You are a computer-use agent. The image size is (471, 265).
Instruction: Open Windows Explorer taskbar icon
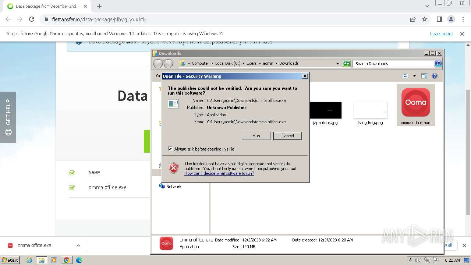click(x=41, y=260)
